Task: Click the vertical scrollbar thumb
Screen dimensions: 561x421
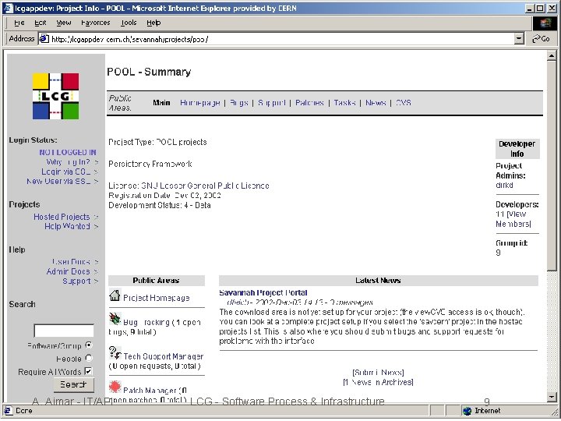Action: [x=552, y=165]
